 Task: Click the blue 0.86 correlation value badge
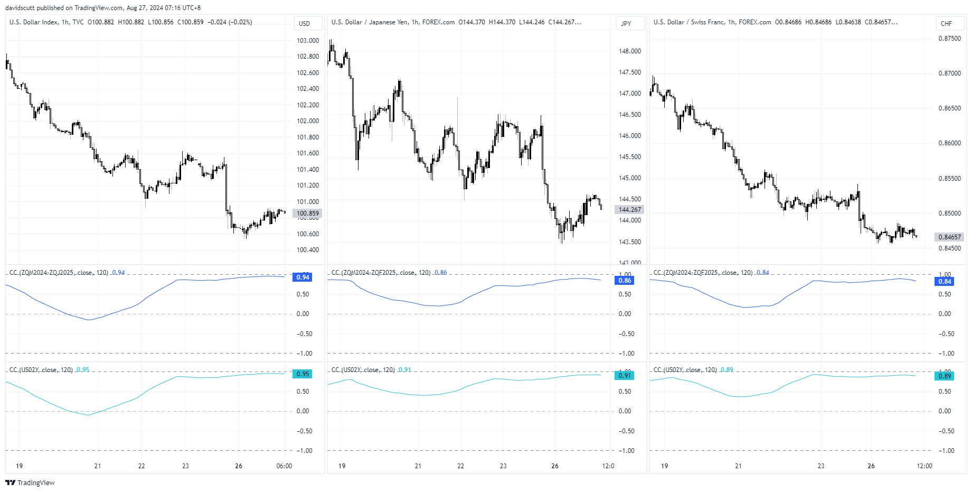625,281
